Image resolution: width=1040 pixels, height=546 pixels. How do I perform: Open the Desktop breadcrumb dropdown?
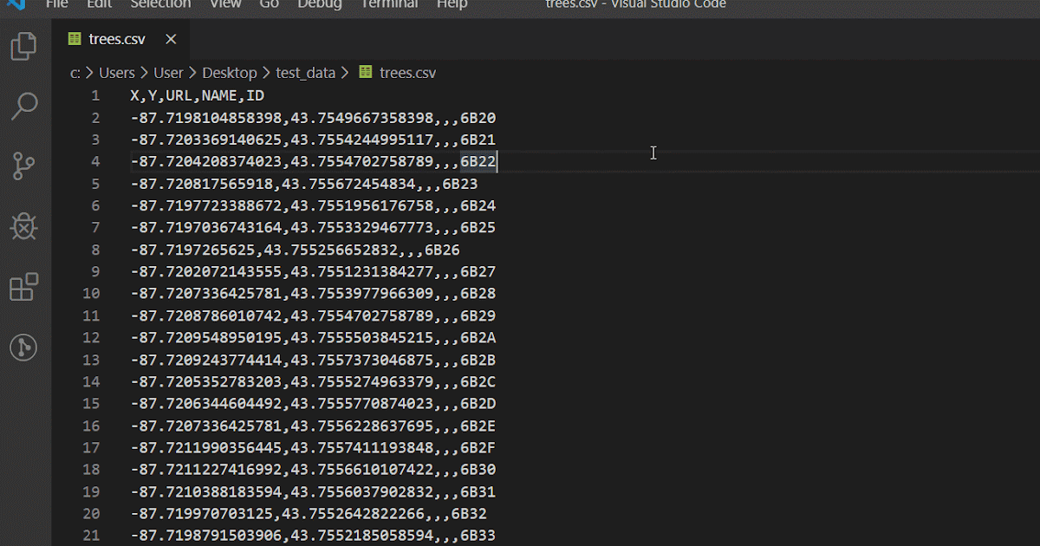229,73
